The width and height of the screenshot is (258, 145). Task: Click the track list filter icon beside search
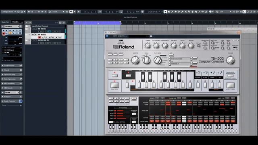pyautogui.click(x=60, y=23)
